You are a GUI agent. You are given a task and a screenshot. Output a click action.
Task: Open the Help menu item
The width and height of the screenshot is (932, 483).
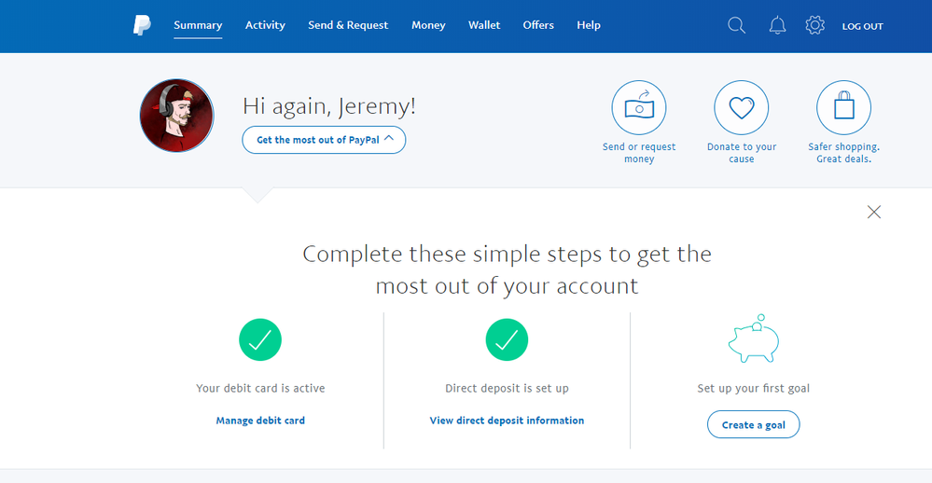click(589, 25)
